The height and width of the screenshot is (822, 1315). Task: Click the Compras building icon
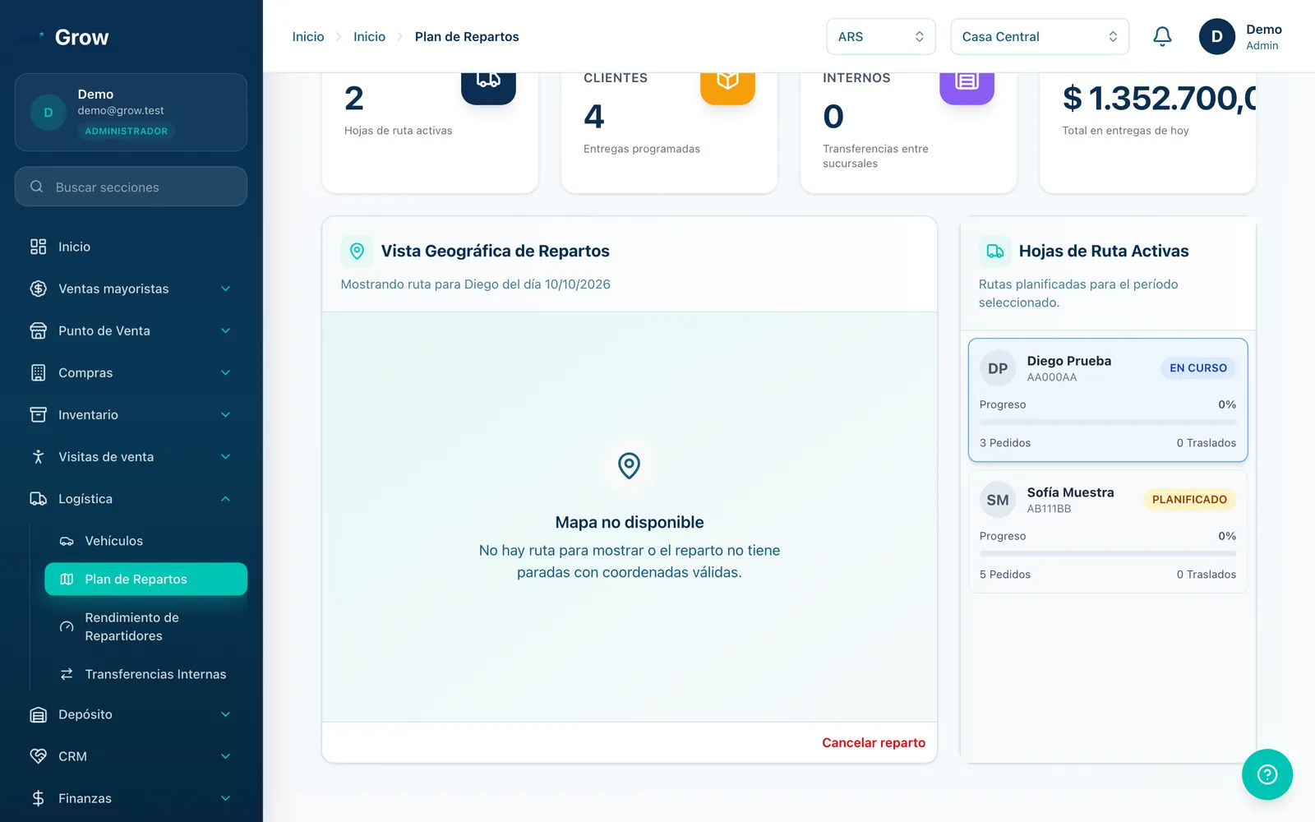pos(38,372)
